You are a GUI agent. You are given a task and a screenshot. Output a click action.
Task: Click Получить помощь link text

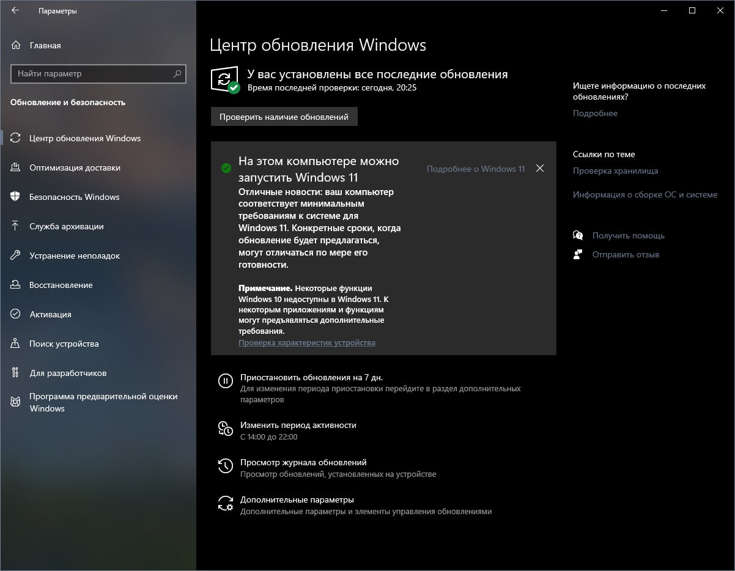tap(629, 235)
